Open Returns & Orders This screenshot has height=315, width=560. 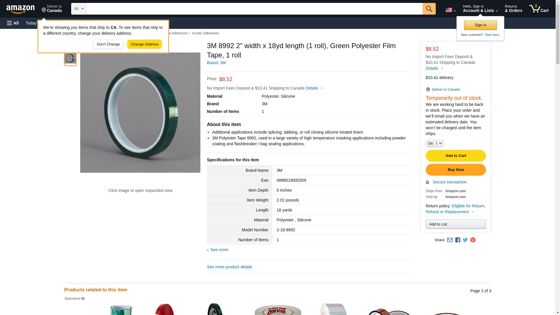coord(513,9)
